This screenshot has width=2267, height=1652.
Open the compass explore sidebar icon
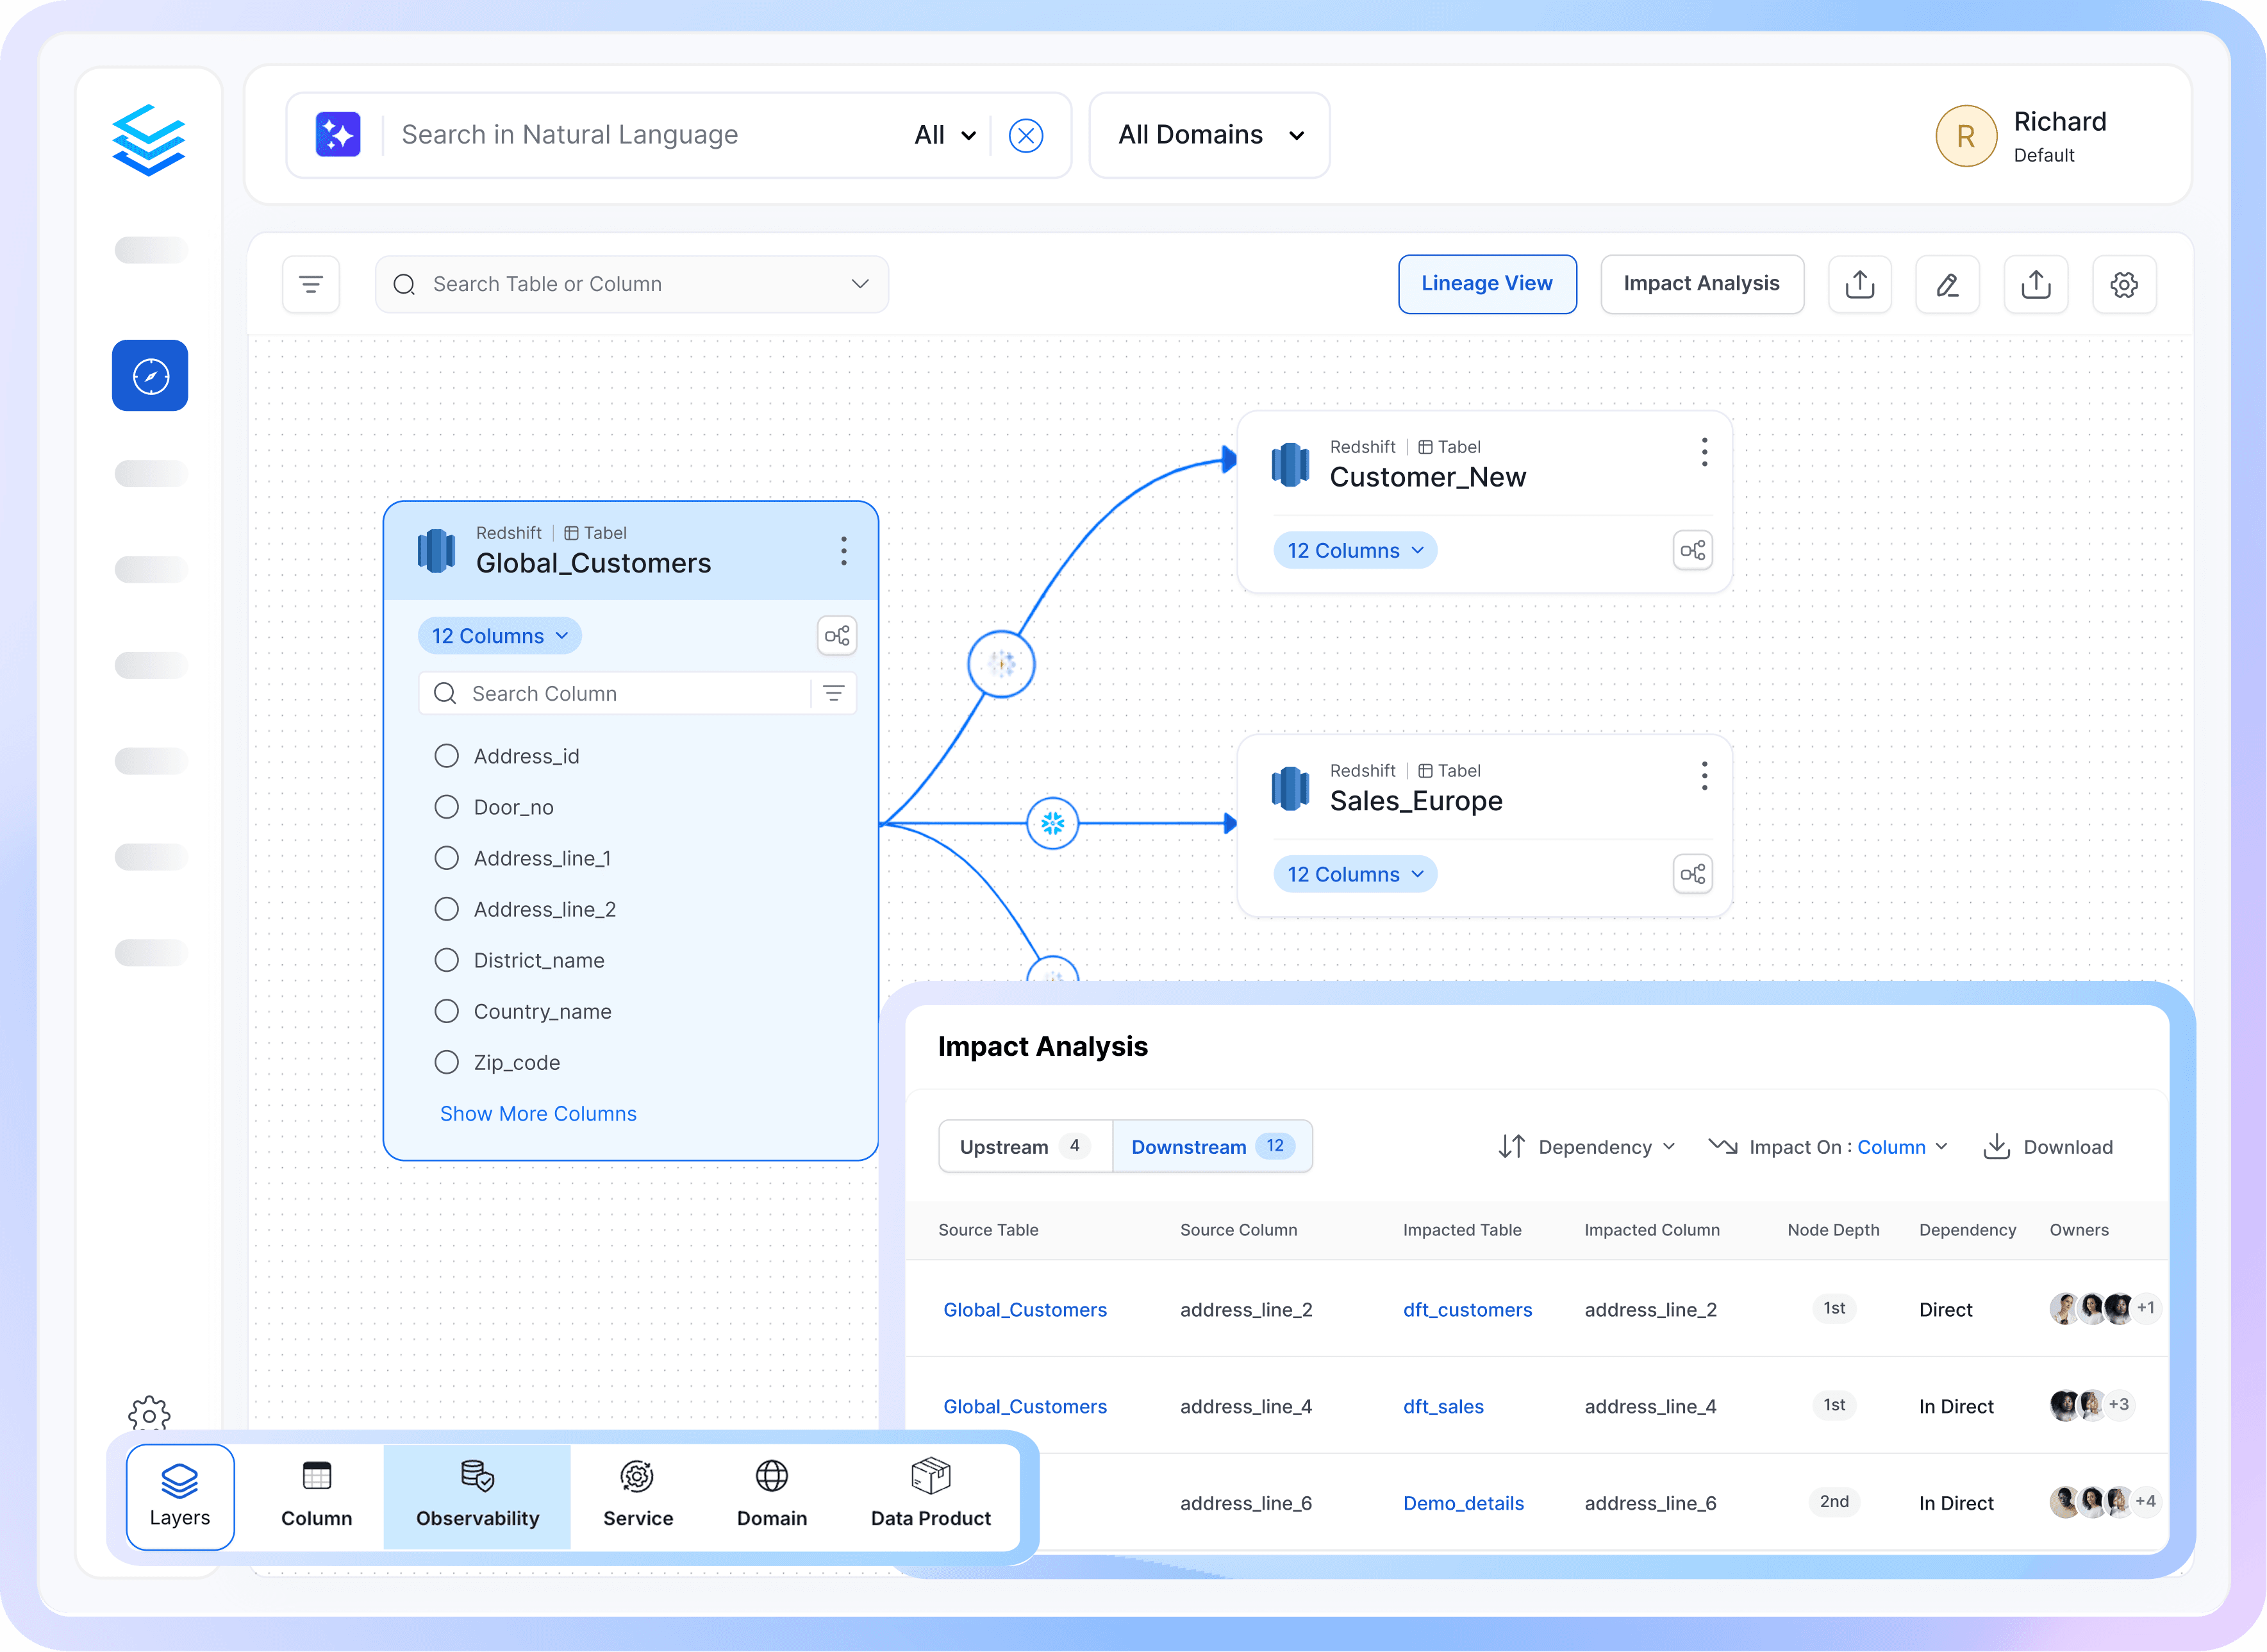tap(150, 376)
